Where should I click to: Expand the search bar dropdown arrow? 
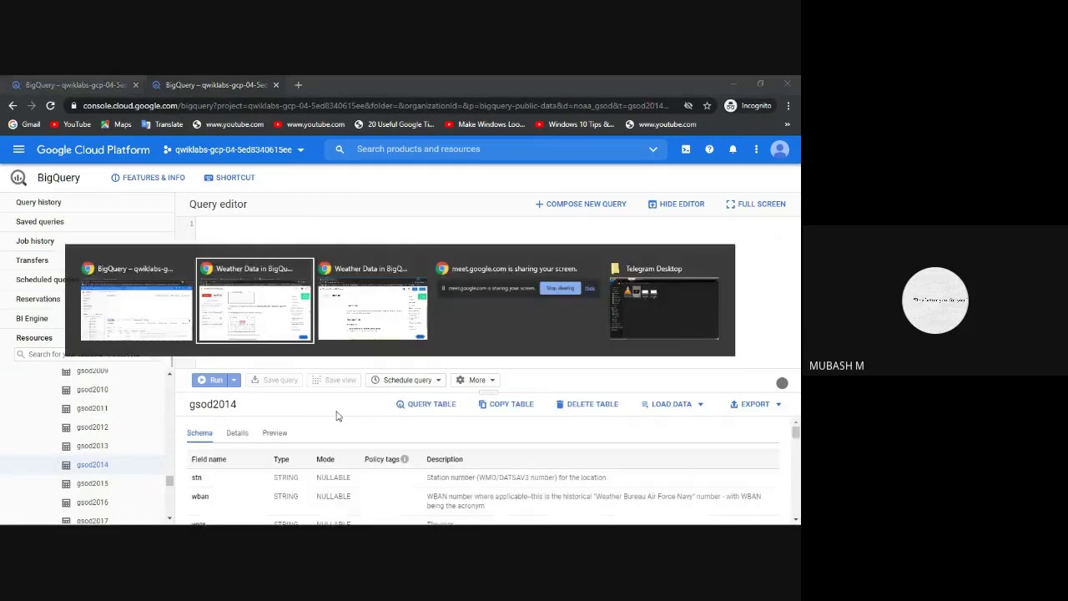coord(653,149)
